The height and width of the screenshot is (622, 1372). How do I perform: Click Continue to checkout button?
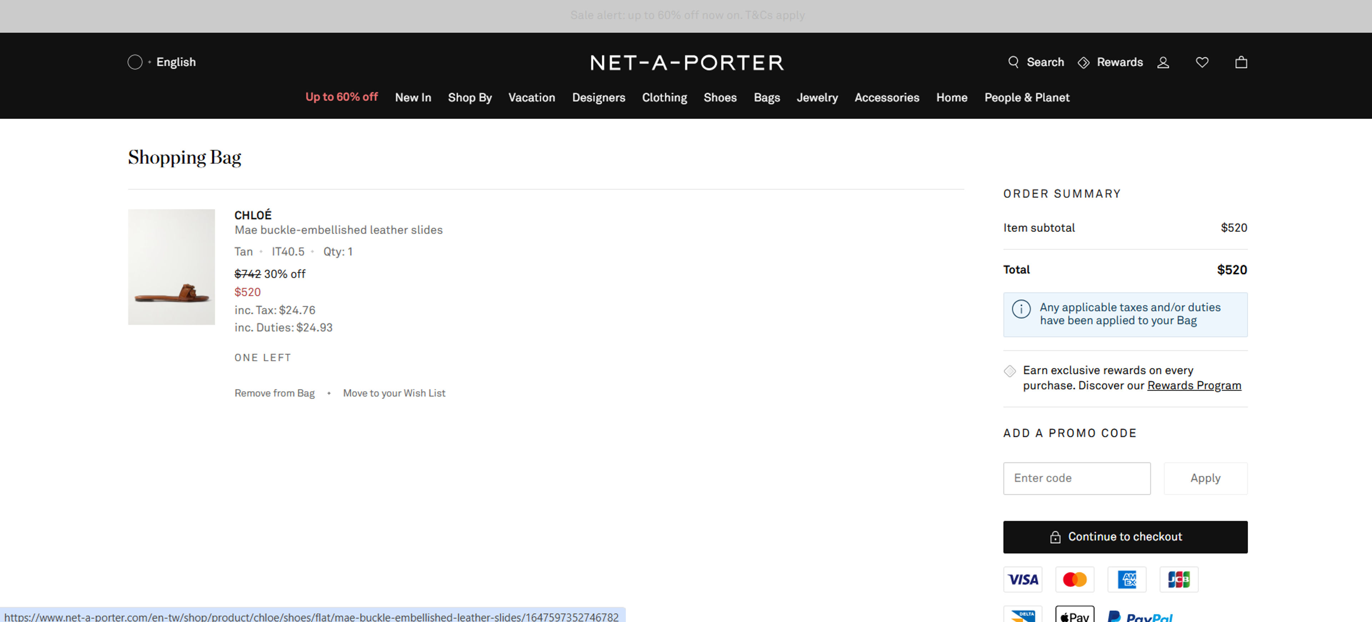coord(1125,537)
